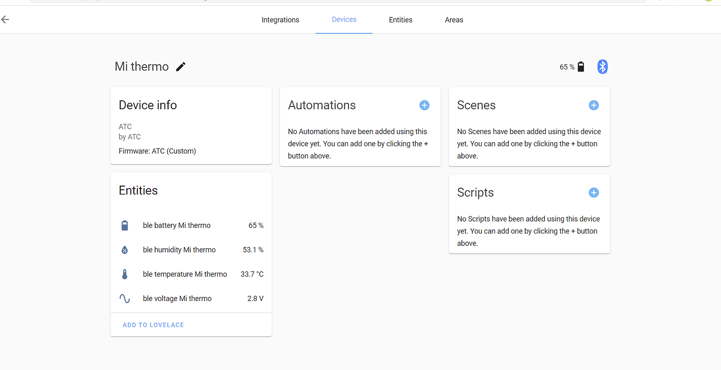Click the thermometer icon for ble temperature
The width and height of the screenshot is (721, 370).
[x=124, y=274]
